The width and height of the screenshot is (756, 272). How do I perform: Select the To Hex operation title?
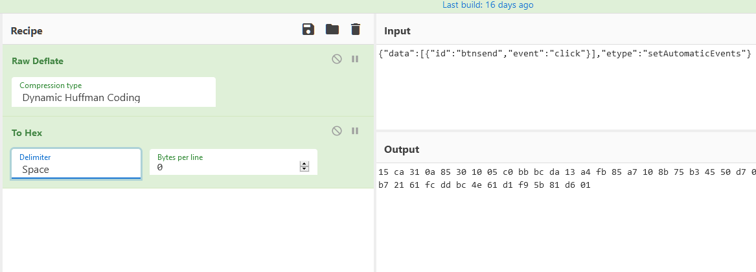(27, 133)
